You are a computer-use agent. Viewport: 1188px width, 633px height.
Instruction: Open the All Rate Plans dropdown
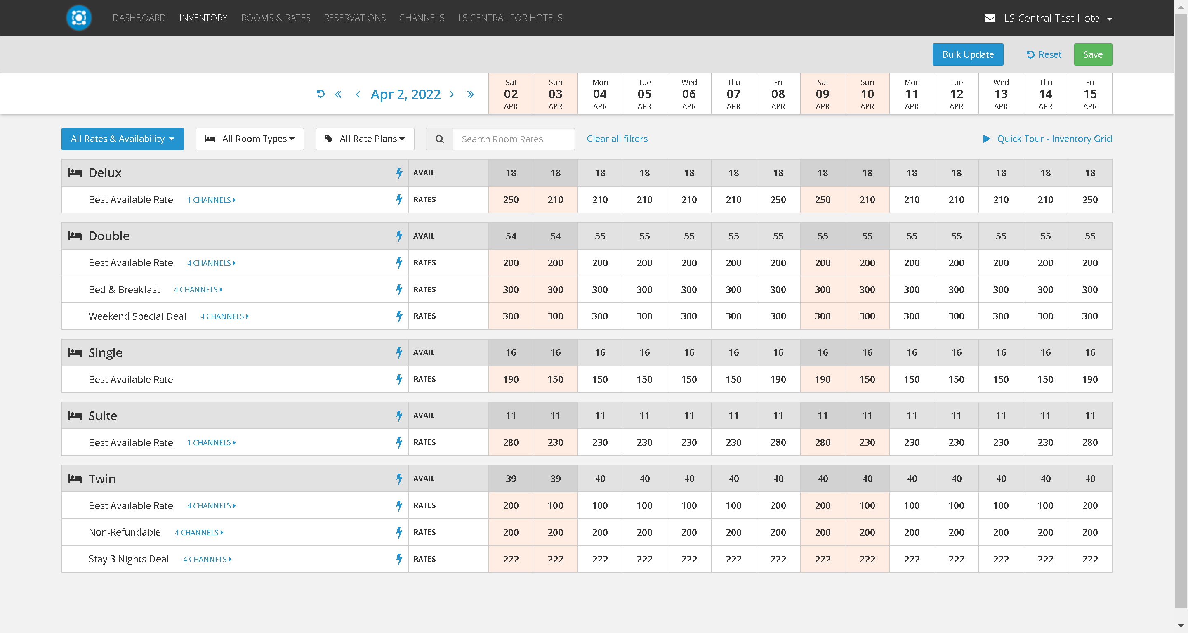(x=365, y=139)
